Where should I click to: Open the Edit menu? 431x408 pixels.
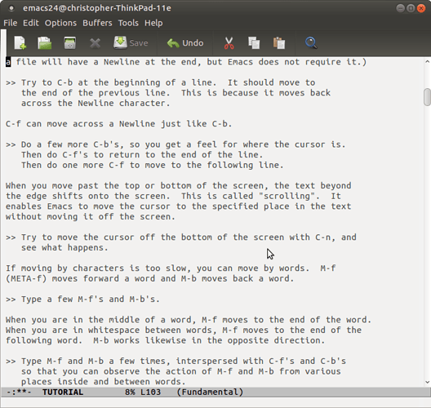coord(31,23)
